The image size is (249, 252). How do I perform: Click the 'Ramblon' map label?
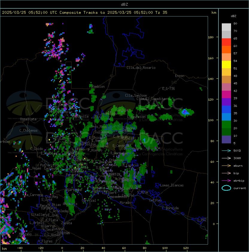(98, 86)
